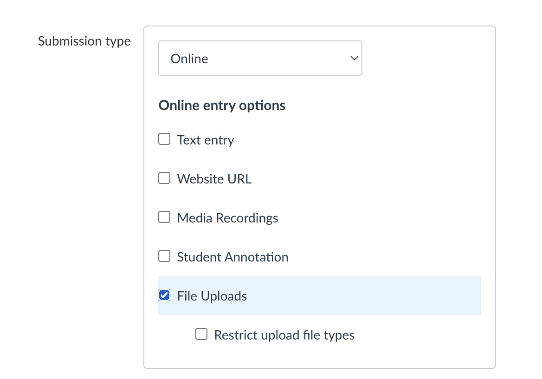Click the Submission type field label
The image size is (542, 379).
pyautogui.click(x=84, y=41)
